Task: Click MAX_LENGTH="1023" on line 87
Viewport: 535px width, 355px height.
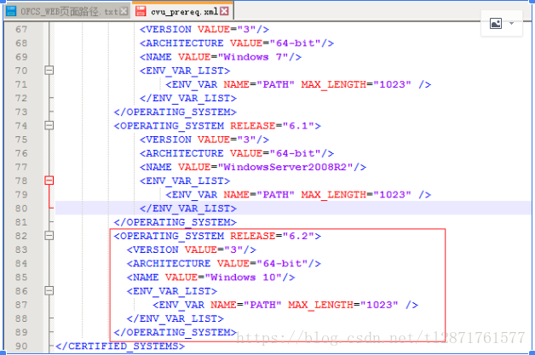Action: point(343,305)
